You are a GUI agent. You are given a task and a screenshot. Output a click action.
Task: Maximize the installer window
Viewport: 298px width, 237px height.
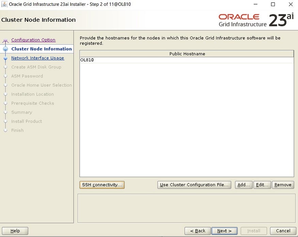coord(273,4)
